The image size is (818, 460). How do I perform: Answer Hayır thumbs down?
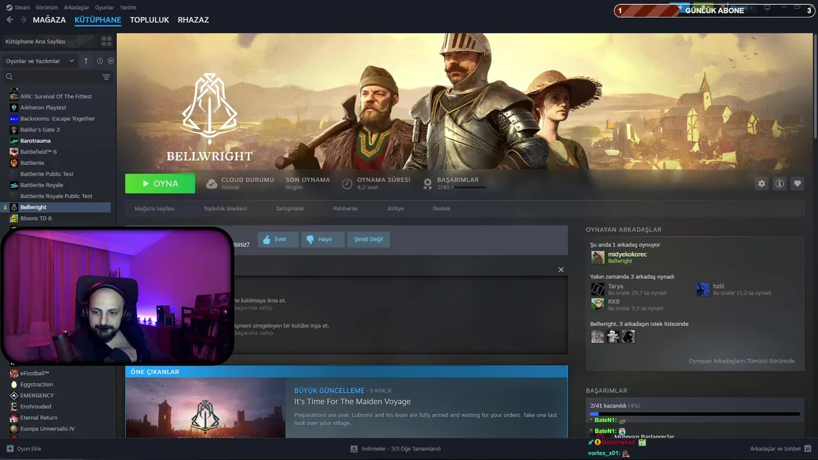tap(323, 240)
